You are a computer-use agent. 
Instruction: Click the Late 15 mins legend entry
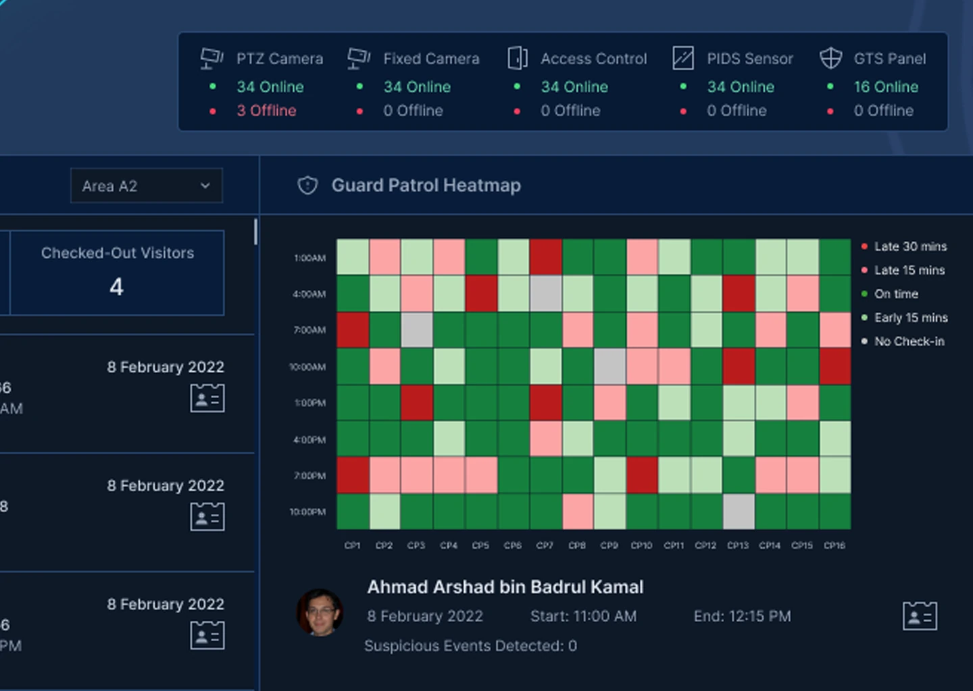pyautogui.click(x=903, y=270)
